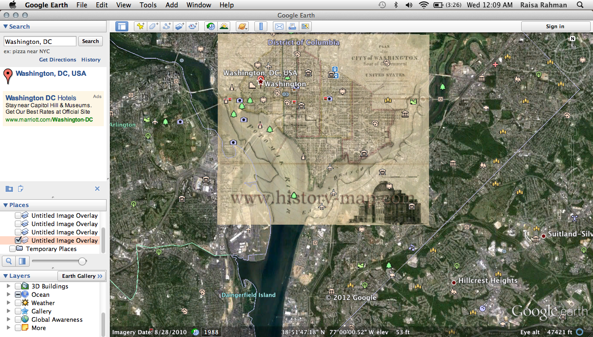
Task: Check the Temporary Places checkbox
Action: [x=13, y=249]
